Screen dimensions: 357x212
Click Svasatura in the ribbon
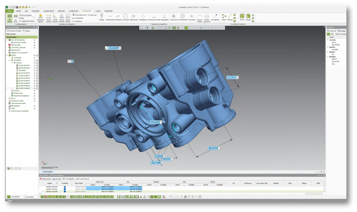(77, 21)
